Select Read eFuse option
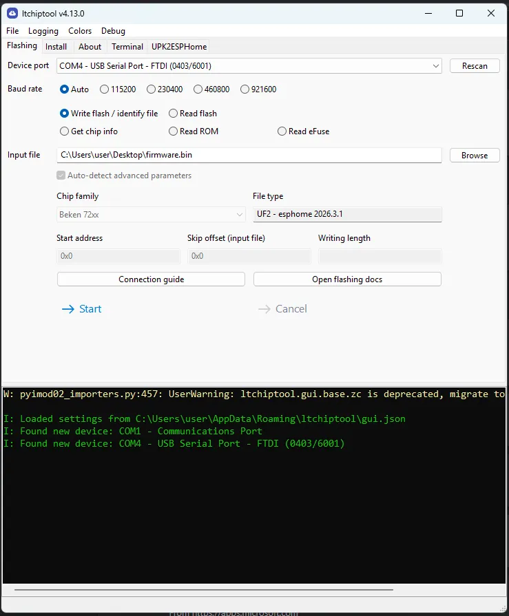This screenshot has width=509, height=616. pos(304,131)
